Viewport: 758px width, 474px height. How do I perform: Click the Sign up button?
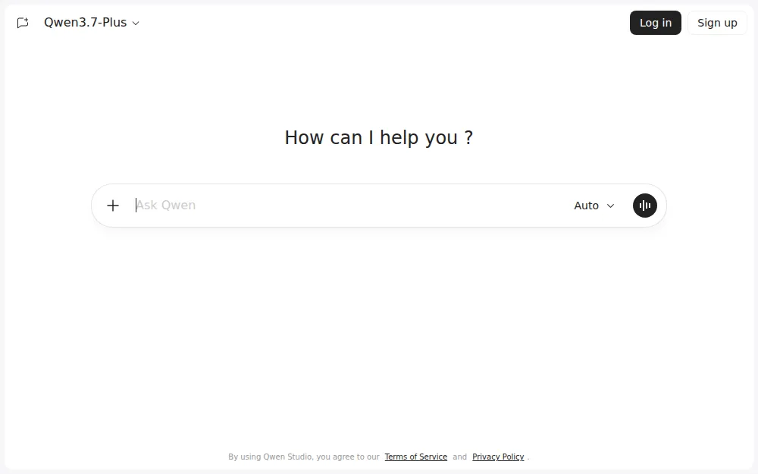[x=717, y=23]
